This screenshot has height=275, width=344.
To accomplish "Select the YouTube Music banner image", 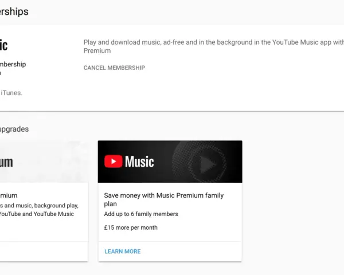I will coord(170,162).
